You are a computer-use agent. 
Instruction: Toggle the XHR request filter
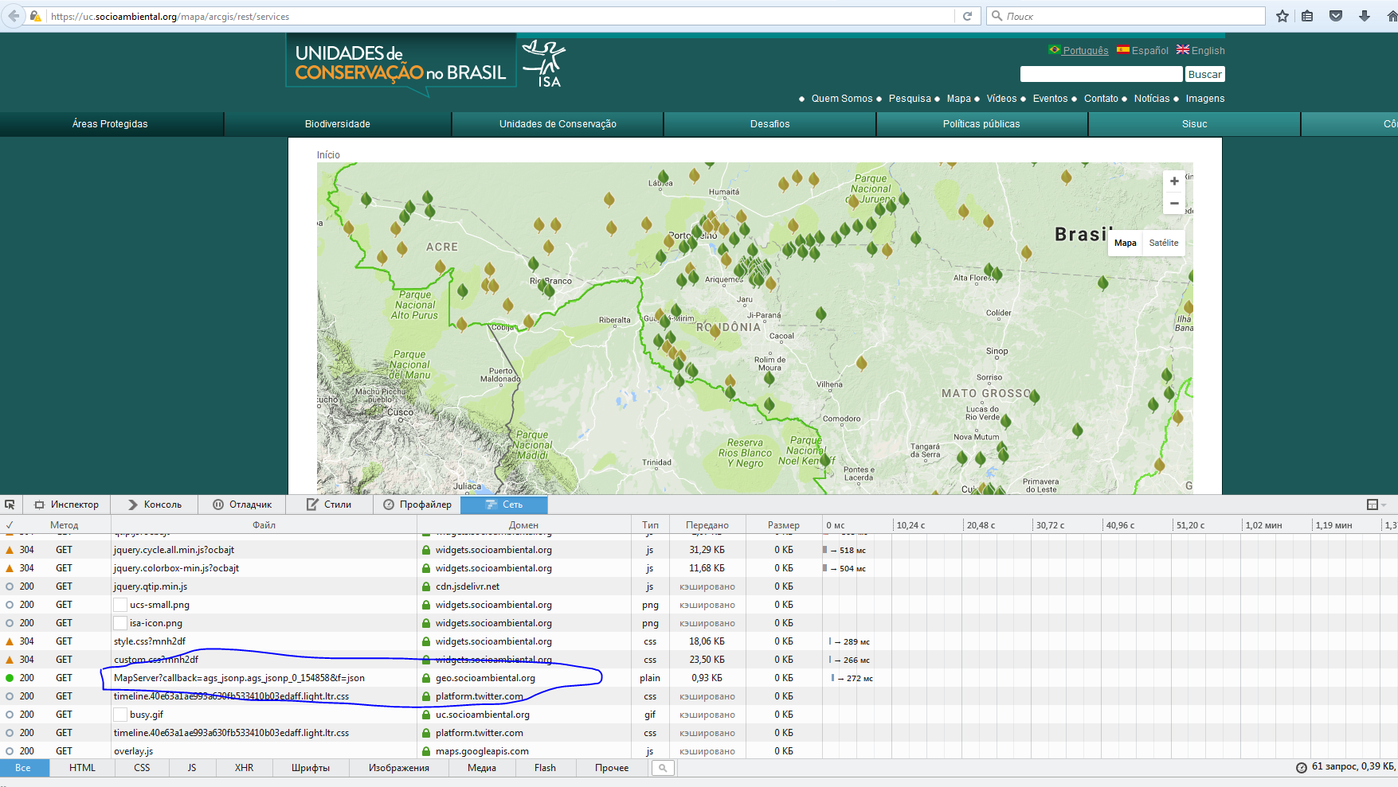(244, 768)
